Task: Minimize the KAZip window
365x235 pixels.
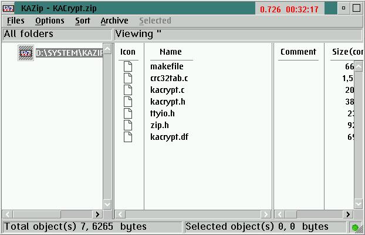Action: tap(344, 8)
